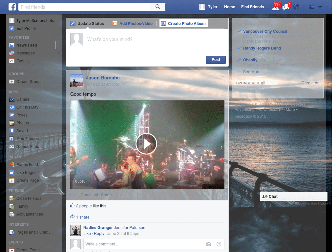Screen dimensions: 336x252
Task: Click the Write a comment field
Action: tap(144, 244)
